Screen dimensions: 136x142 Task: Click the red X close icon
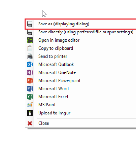30,123
